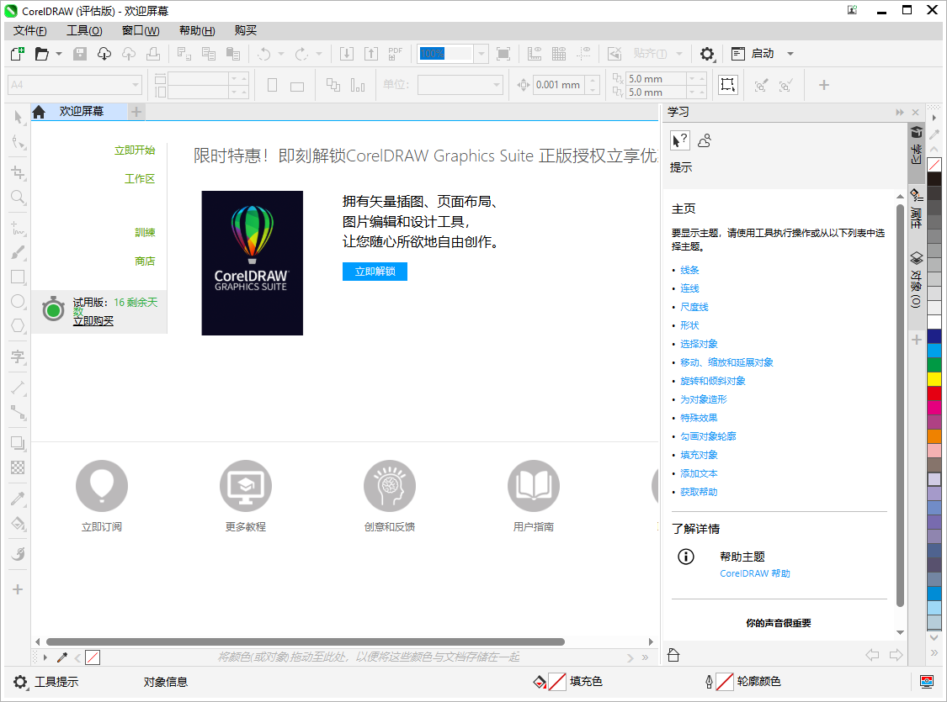Image resolution: width=947 pixels, height=702 pixels.
Task: Select the Text tool
Action: [19, 356]
